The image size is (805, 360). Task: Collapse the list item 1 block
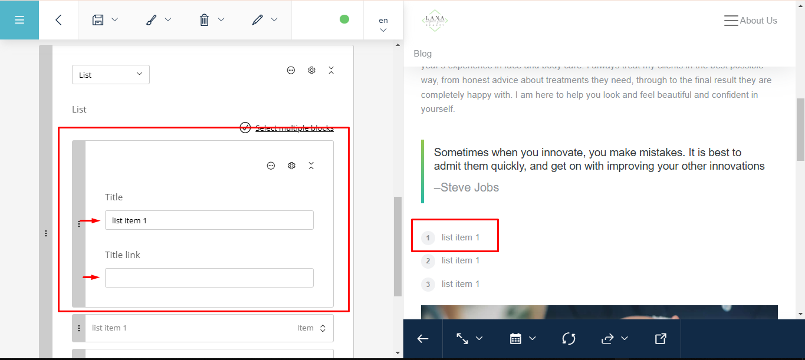click(311, 166)
